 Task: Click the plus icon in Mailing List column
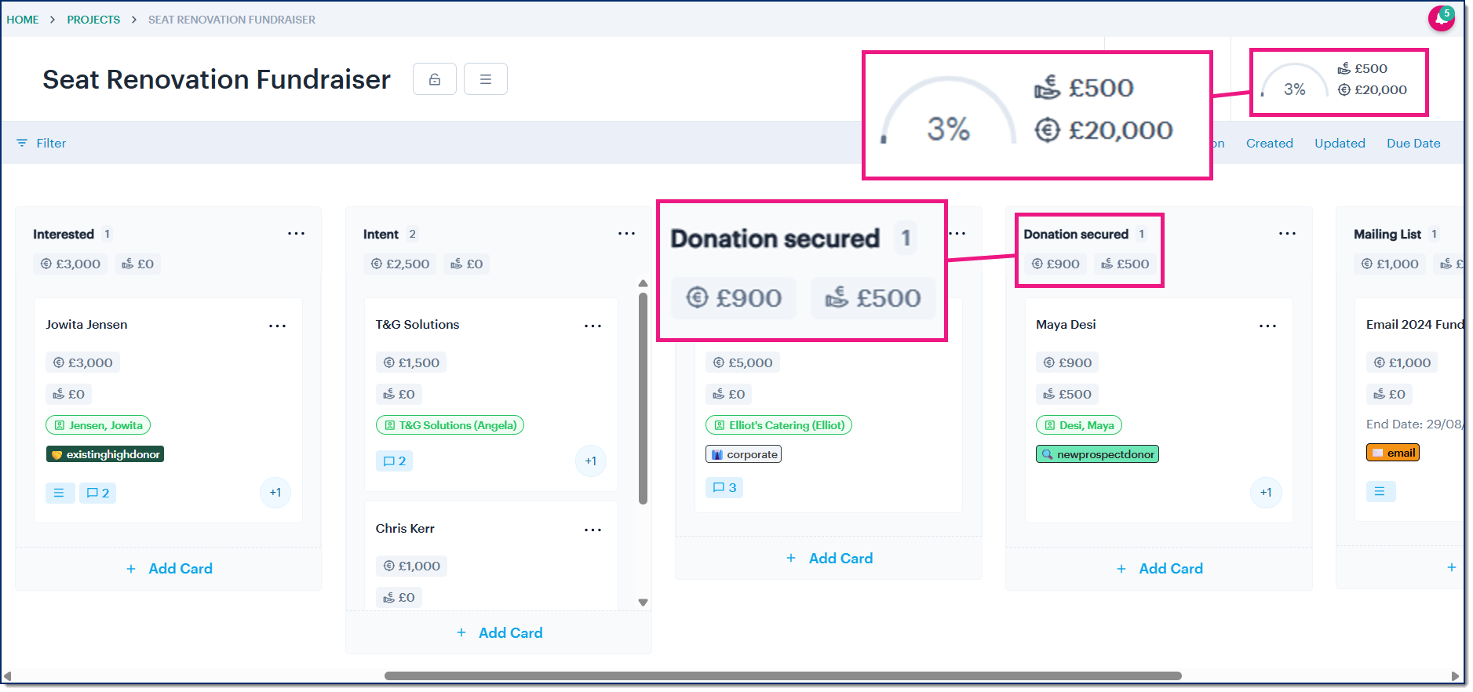(x=1452, y=567)
